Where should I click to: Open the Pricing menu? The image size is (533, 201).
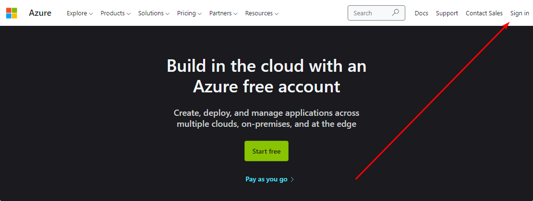pos(189,13)
